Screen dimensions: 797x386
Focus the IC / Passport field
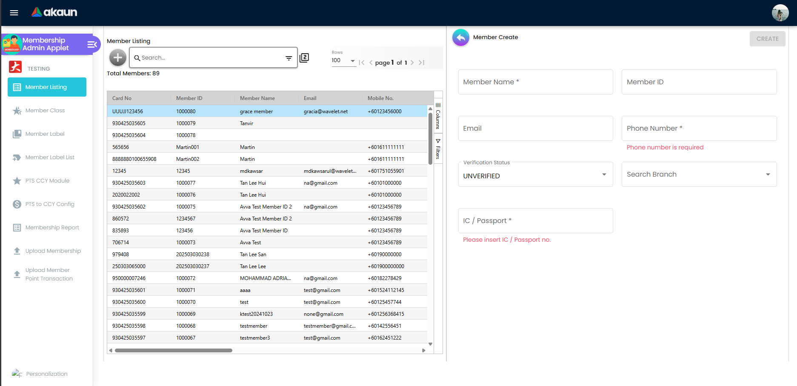click(x=535, y=221)
